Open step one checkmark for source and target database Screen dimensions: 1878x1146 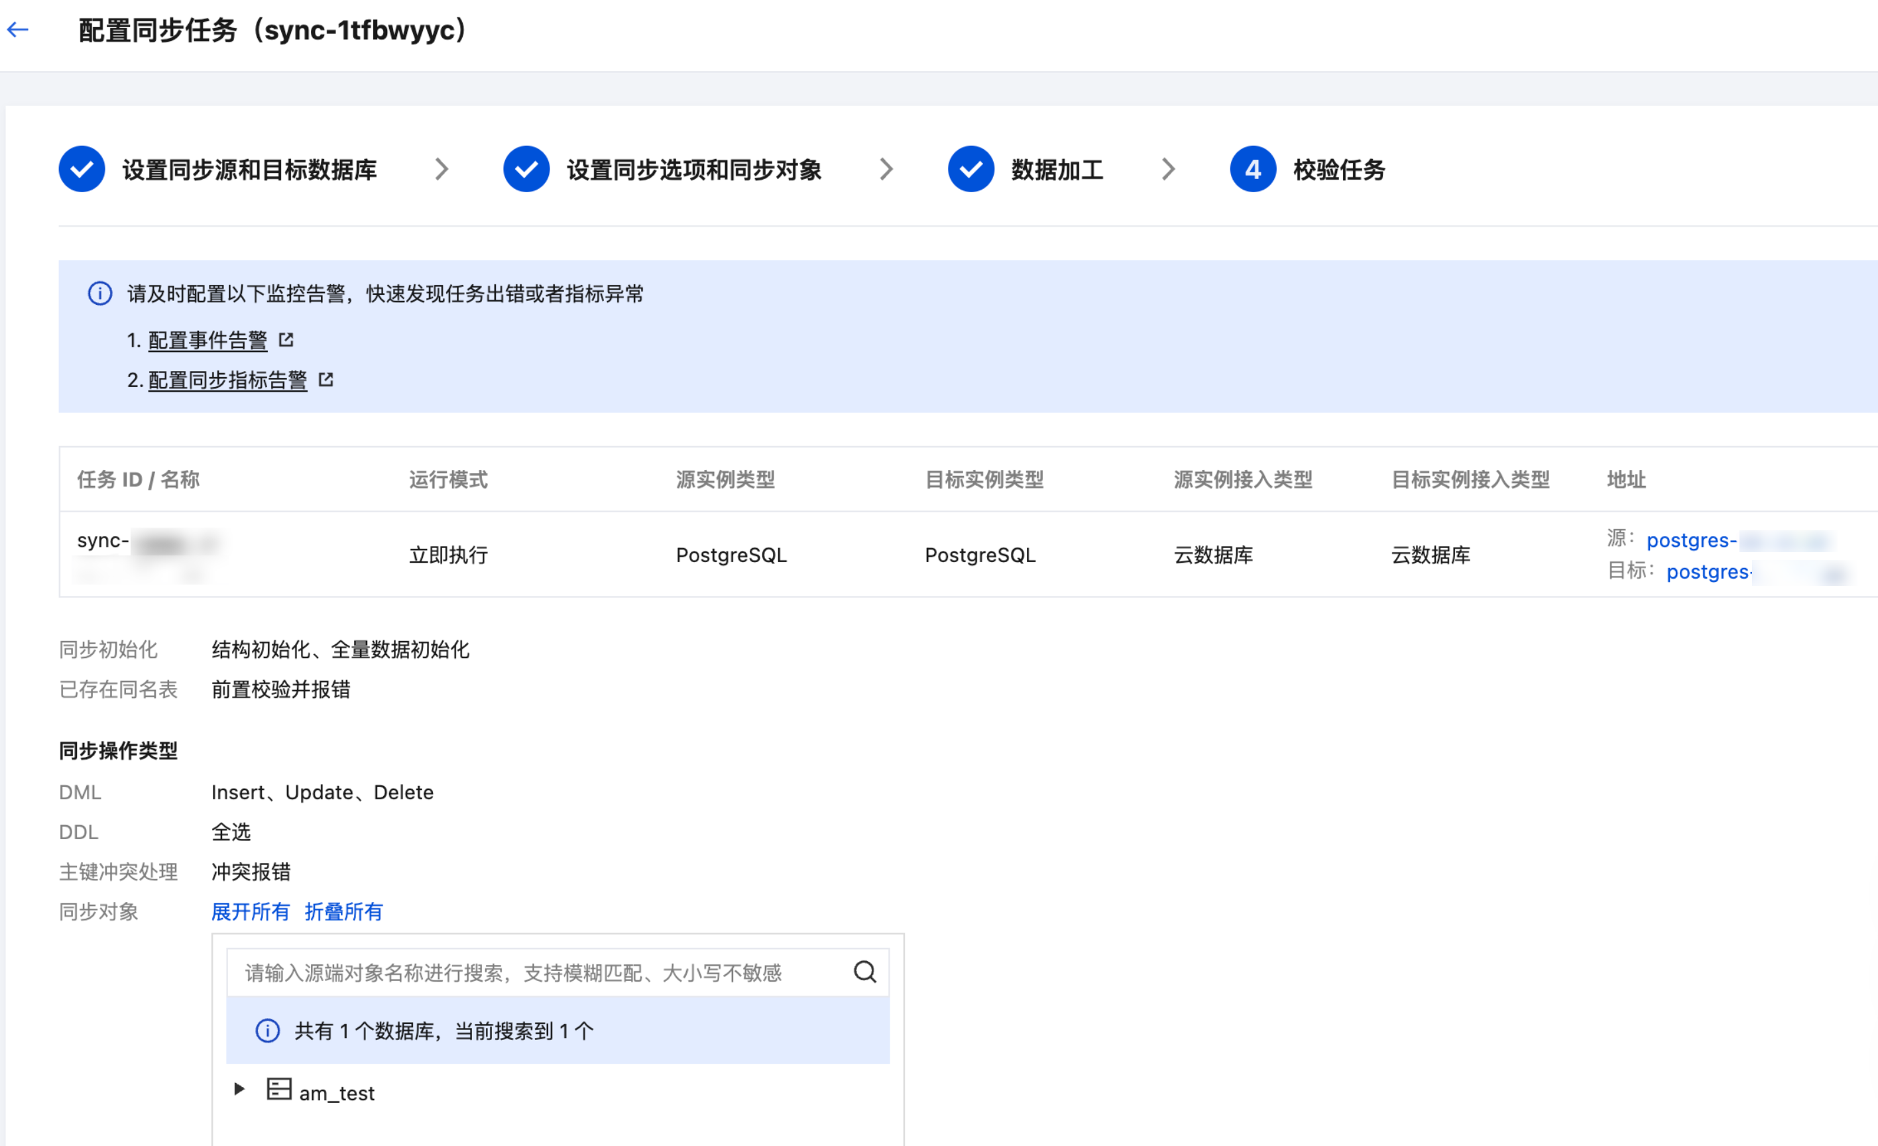[x=82, y=169]
